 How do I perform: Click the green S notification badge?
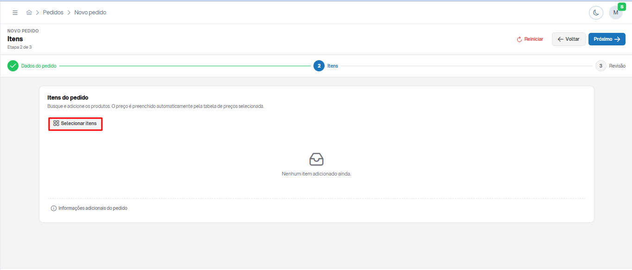622,6
